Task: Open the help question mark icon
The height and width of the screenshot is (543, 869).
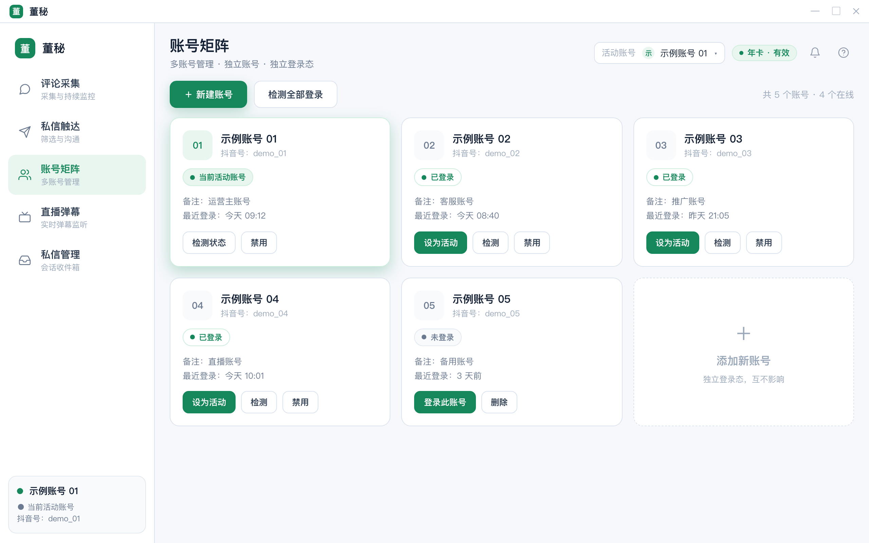Action: (843, 53)
